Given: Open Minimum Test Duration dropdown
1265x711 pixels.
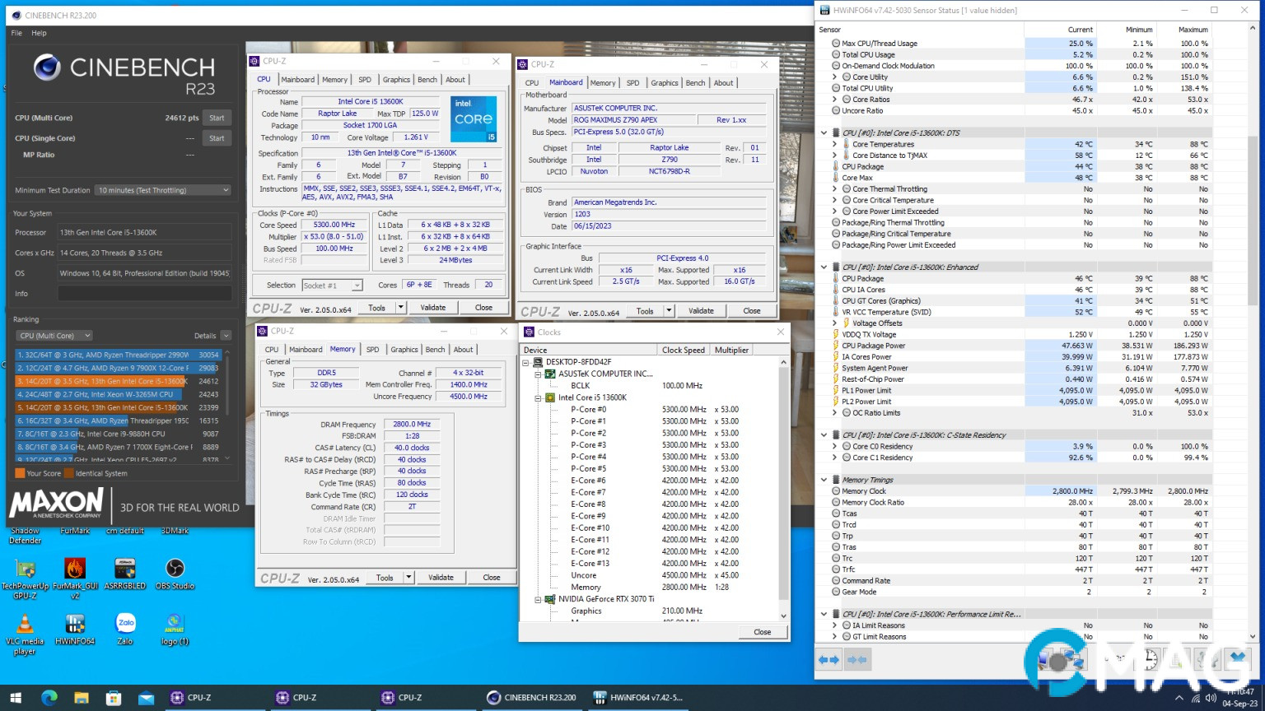Looking at the screenshot, I should pos(163,190).
